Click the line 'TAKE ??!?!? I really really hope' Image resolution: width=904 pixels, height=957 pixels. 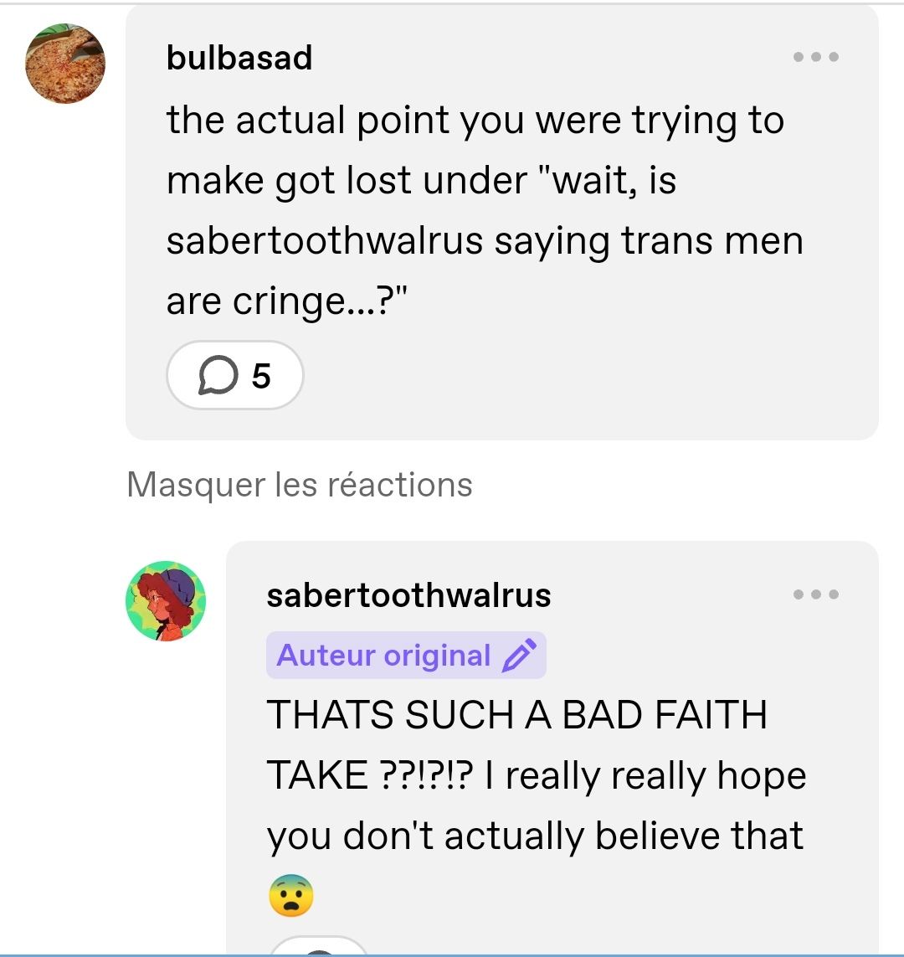point(537,775)
